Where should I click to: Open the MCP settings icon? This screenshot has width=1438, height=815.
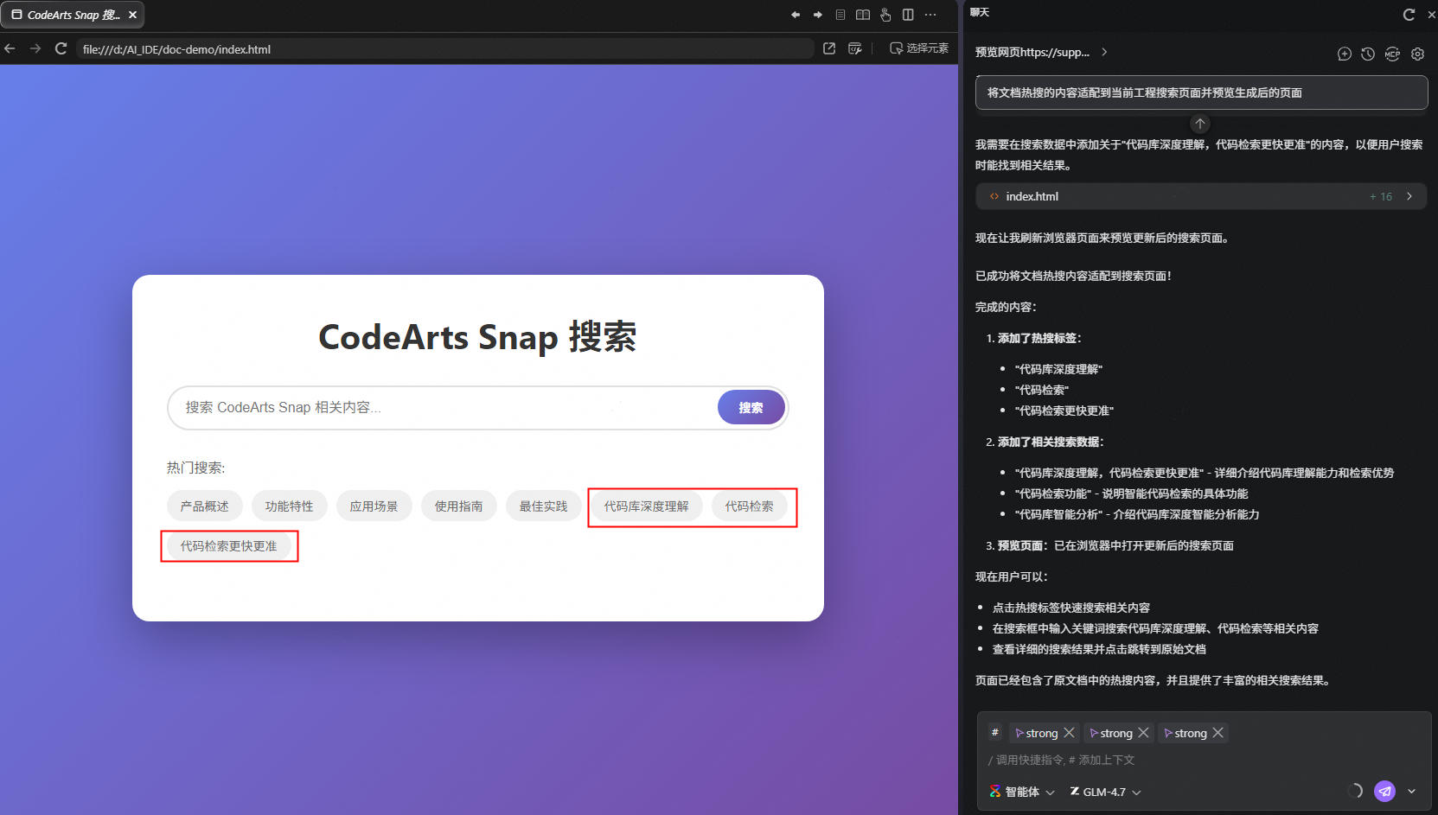click(1392, 54)
